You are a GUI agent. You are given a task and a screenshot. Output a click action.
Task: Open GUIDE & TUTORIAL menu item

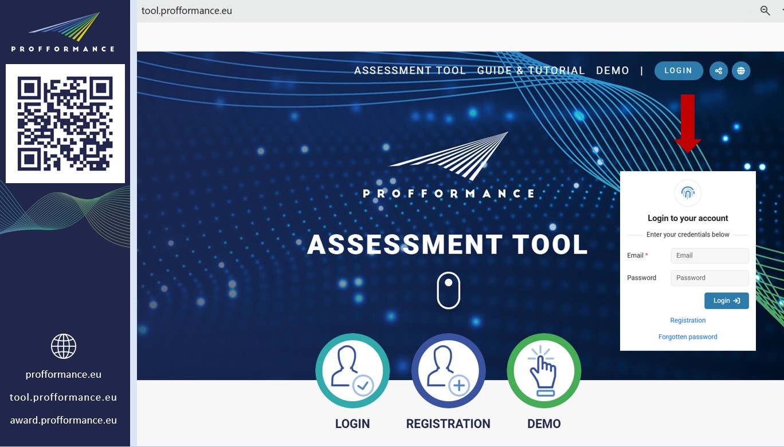pos(531,71)
